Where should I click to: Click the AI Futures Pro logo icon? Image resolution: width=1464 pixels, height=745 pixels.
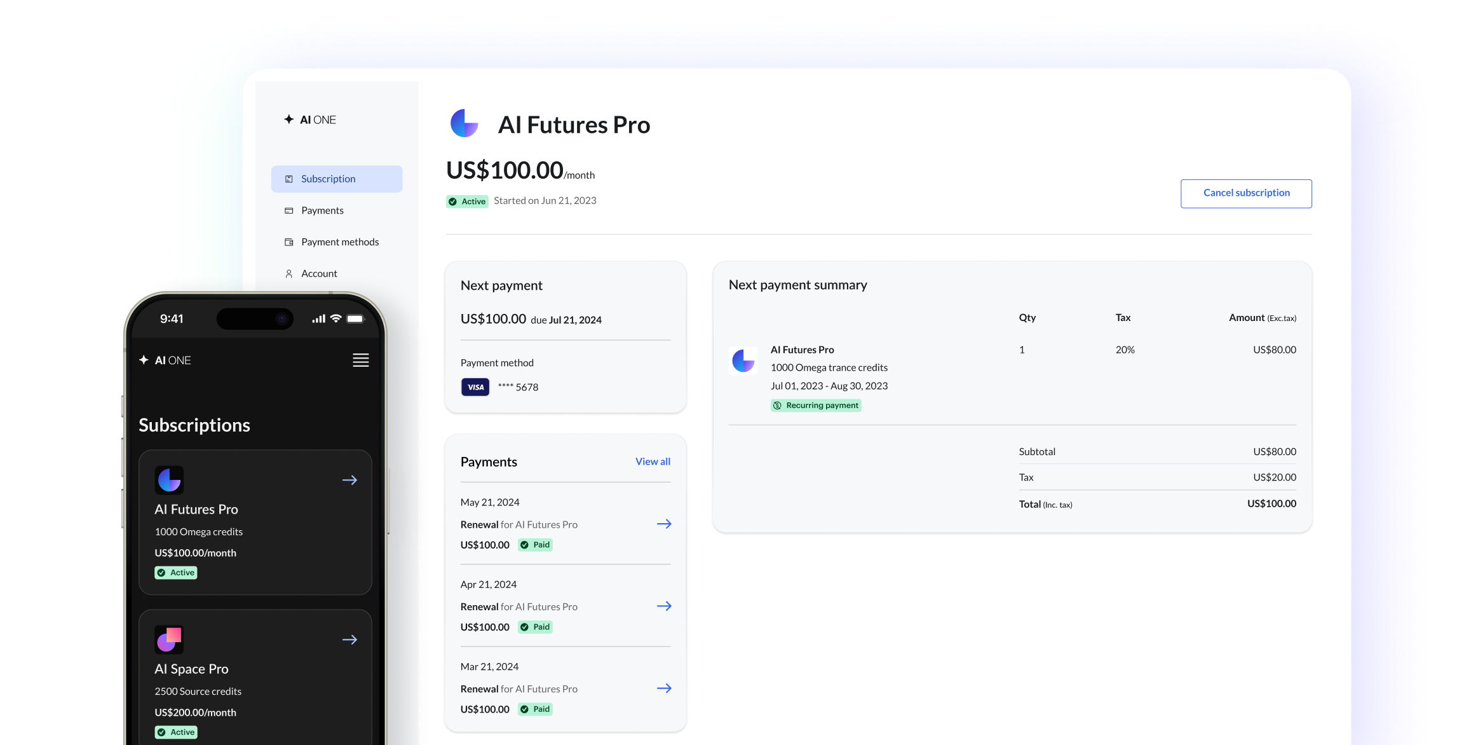[x=464, y=124]
